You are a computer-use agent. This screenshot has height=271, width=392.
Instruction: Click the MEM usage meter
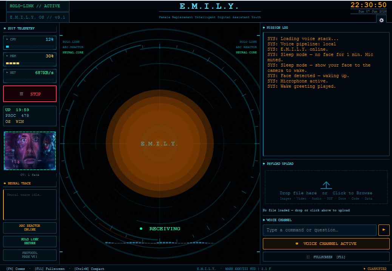pos(30,59)
